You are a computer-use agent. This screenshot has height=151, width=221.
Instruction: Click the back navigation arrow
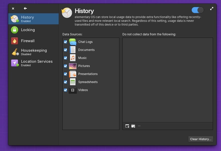pyautogui.click(x=25, y=8)
